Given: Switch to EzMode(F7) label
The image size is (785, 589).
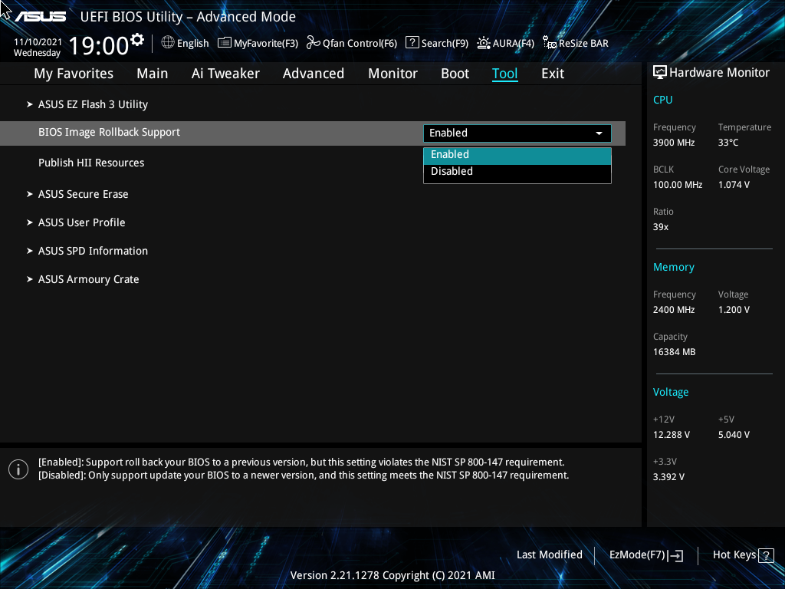Looking at the screenshot, I should (637, 555).
